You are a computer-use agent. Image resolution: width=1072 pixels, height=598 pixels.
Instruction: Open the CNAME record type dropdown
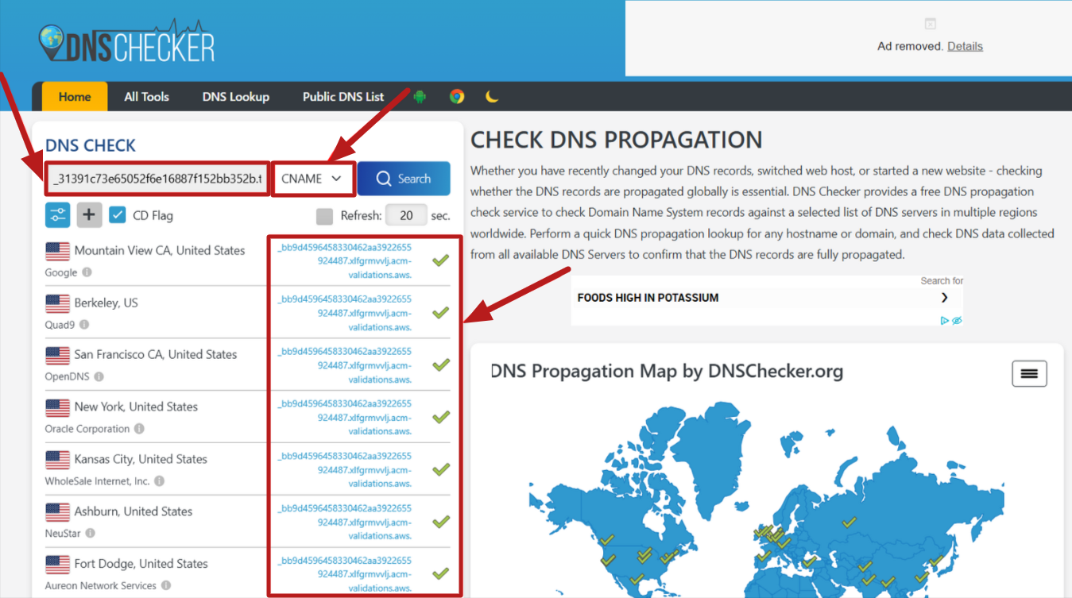click(x=313, y=179)
